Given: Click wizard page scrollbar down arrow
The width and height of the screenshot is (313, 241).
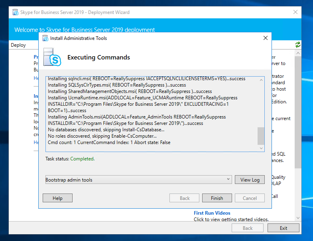Looking at the screenshot, I should [298, 217].
